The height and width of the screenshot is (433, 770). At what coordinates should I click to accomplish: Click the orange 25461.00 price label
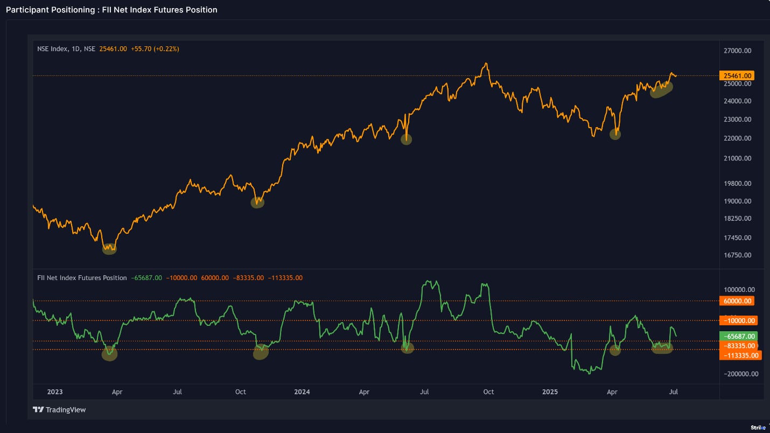[x=737, y=75]
